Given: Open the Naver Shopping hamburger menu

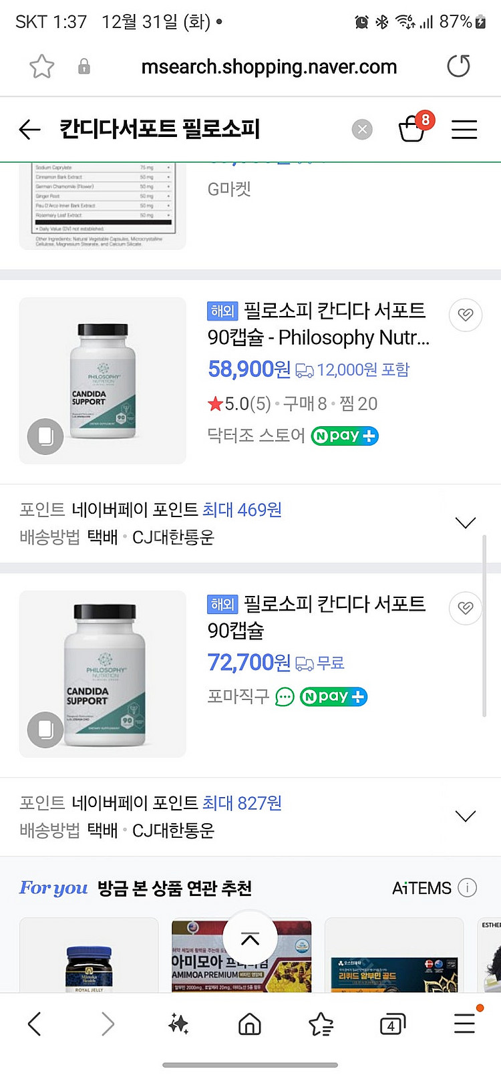Looking at the screenshot, I should coord(464,129).
